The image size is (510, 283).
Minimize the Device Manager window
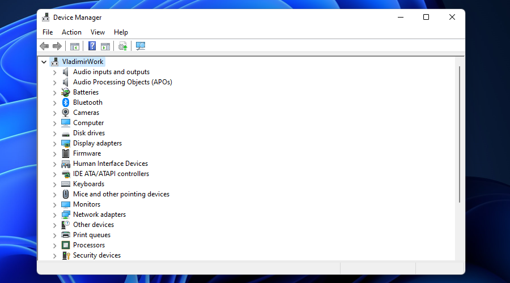click(401, 17)
